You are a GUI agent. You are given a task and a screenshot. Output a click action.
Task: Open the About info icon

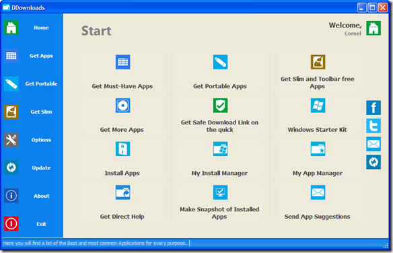[x=11, y=196]
